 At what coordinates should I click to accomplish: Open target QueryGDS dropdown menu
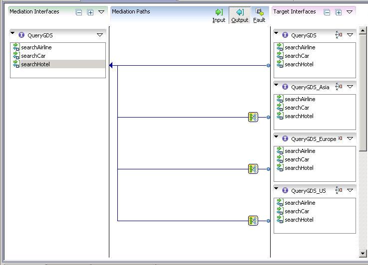click(350, 35)
